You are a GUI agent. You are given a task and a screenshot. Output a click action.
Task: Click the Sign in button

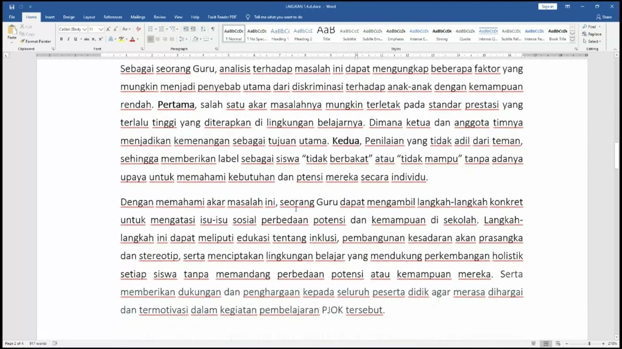click(548, 6)
